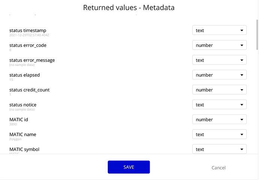This screenshot has width=259, height=180.
Task: Open type dropdown for status error_code
Action: pyautogui.click(x=219, y=45)
